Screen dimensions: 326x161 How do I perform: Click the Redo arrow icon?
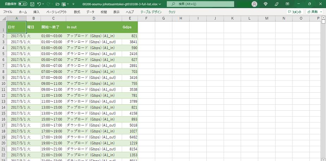coord(48,4)
